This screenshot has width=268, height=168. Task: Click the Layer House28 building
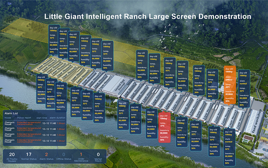[45, 65]
